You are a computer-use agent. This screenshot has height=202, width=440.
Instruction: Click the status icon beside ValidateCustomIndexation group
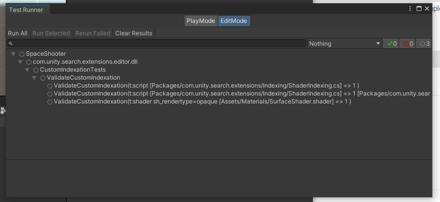(x=43, y=78)
